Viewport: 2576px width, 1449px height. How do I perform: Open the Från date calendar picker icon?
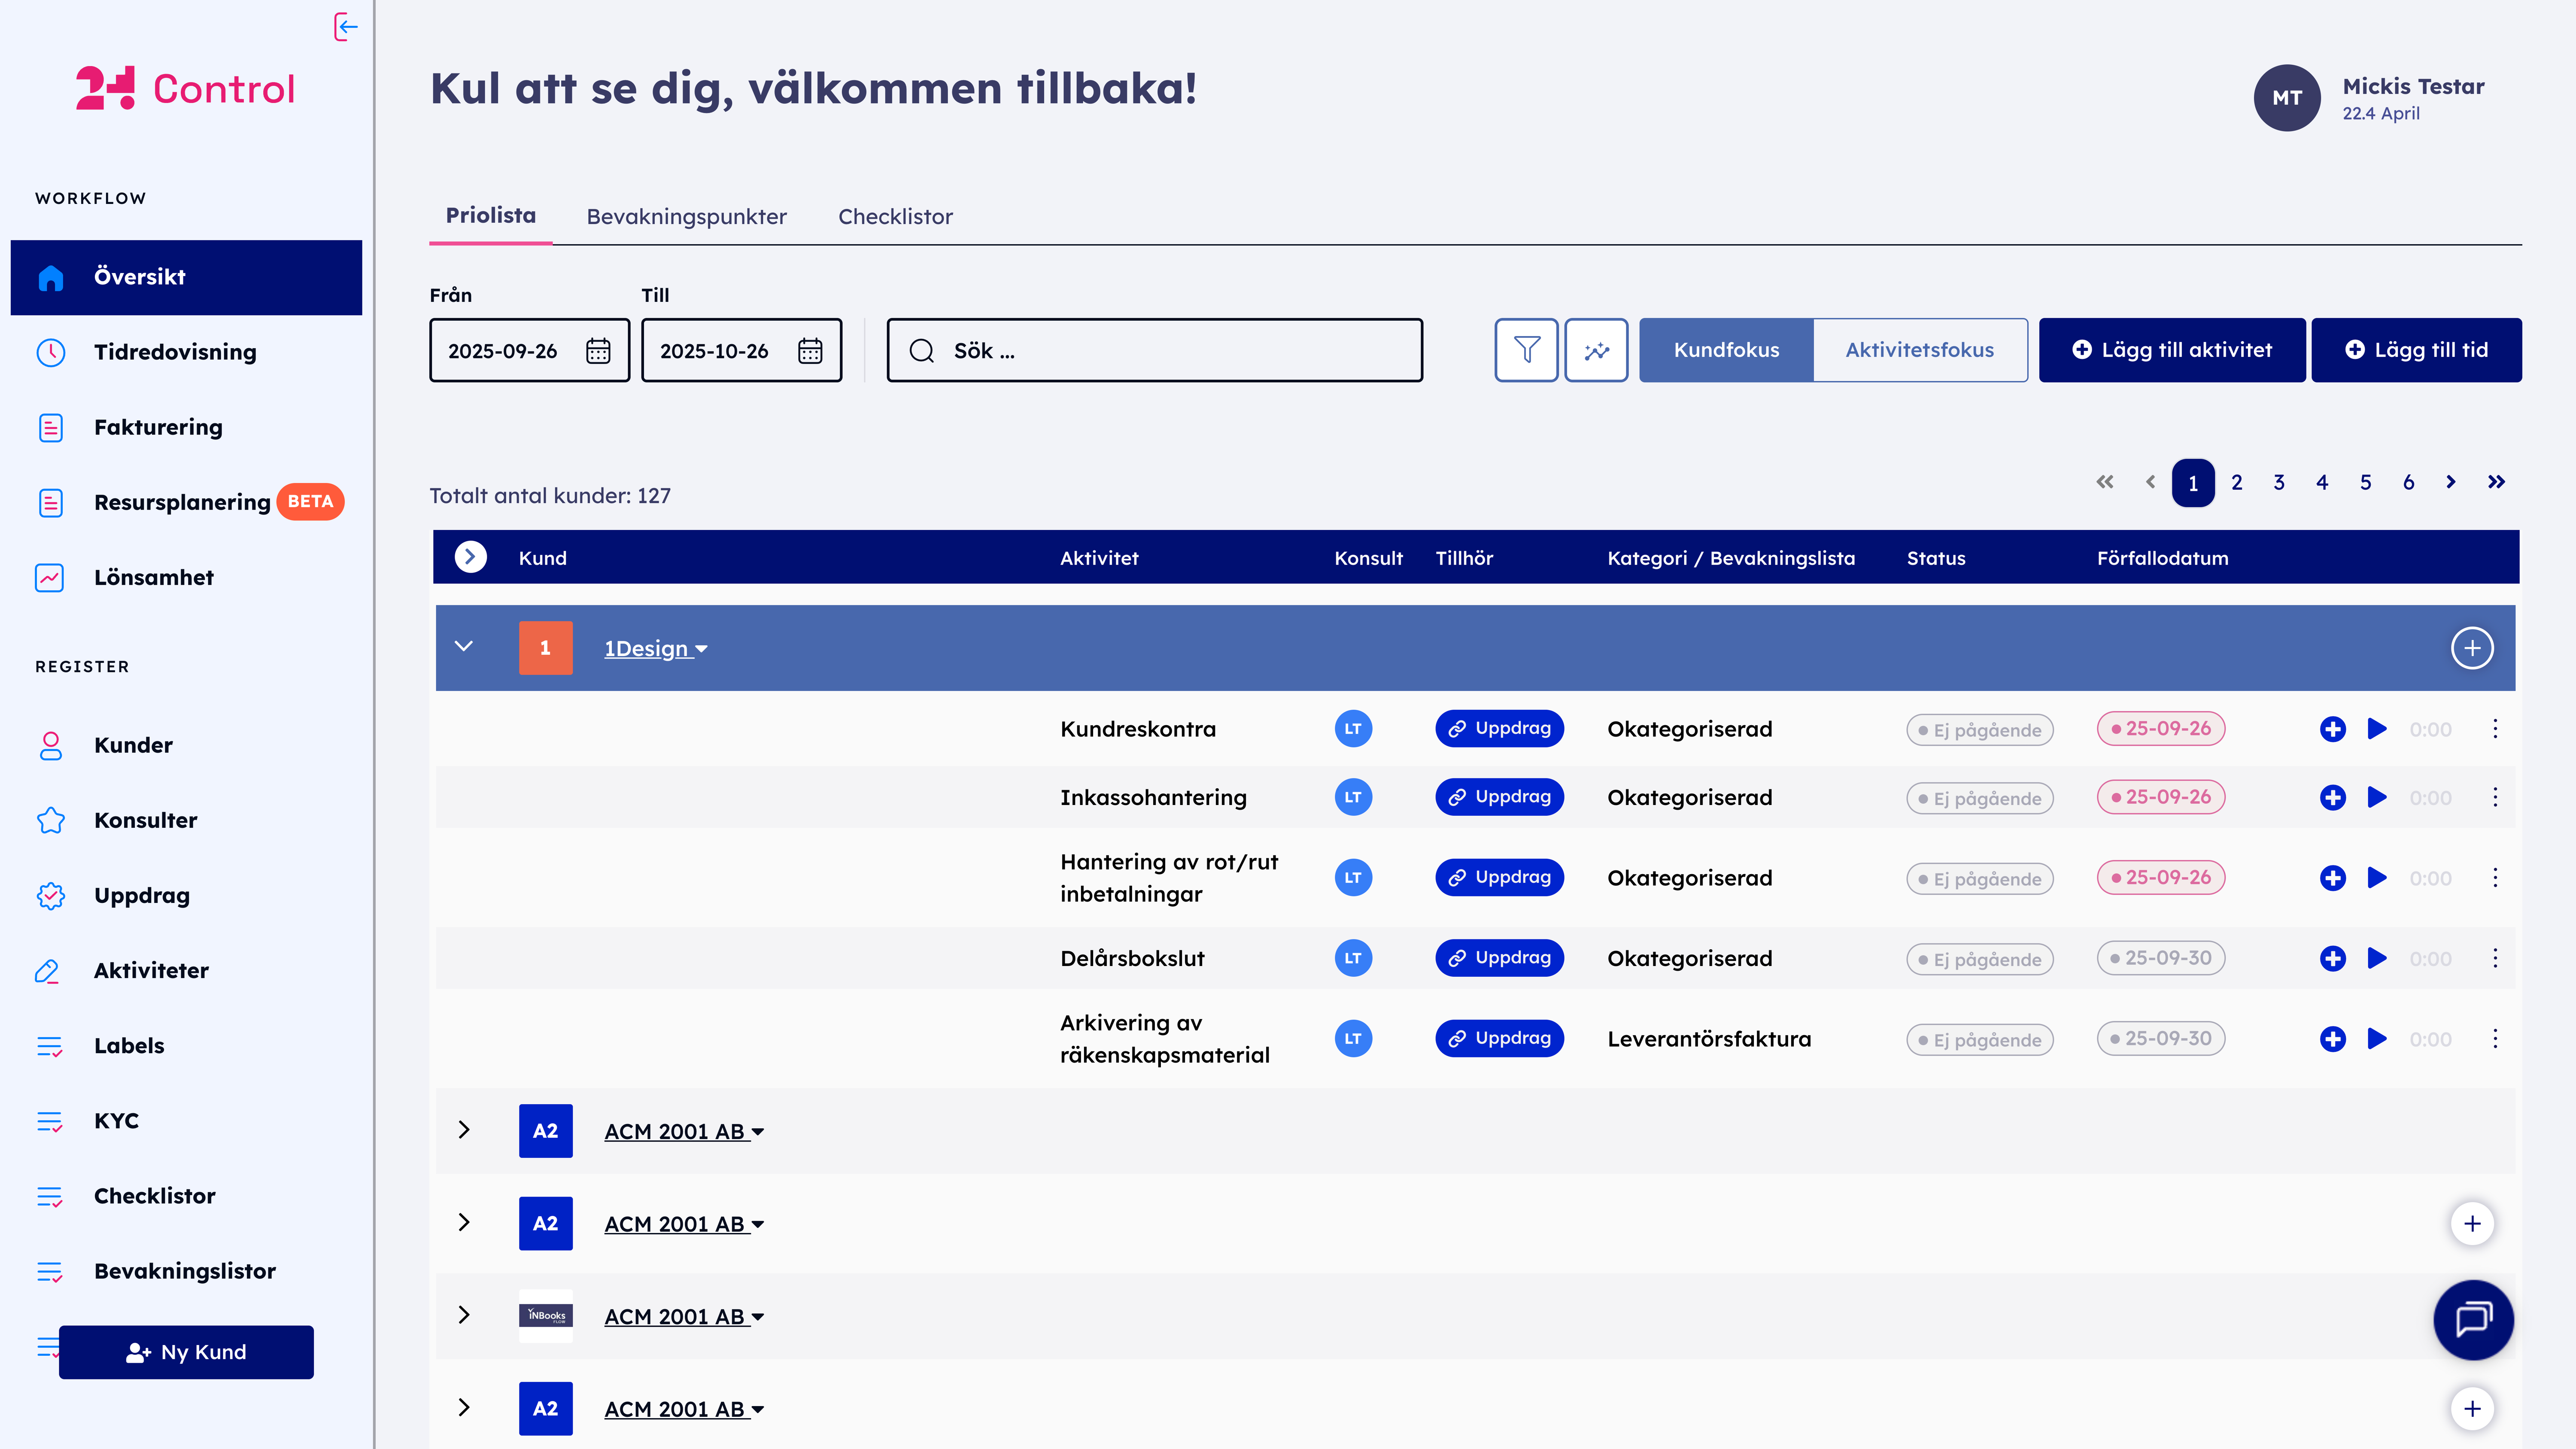[598, 351]
